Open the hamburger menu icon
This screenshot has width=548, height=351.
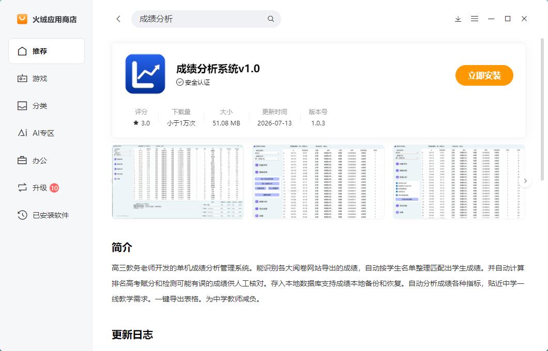click(474, 19)
